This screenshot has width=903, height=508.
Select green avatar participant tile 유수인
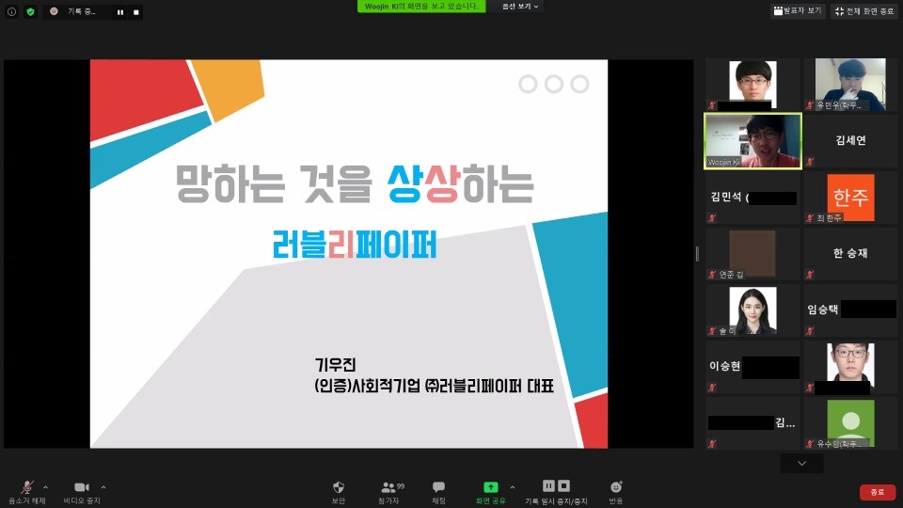(x=850, y=422)
